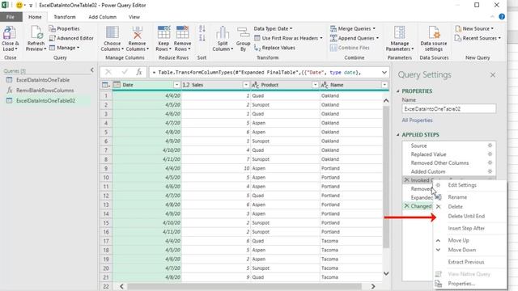Click Replace Values in the ribbon
518x291 pixels.
point(274,48)
